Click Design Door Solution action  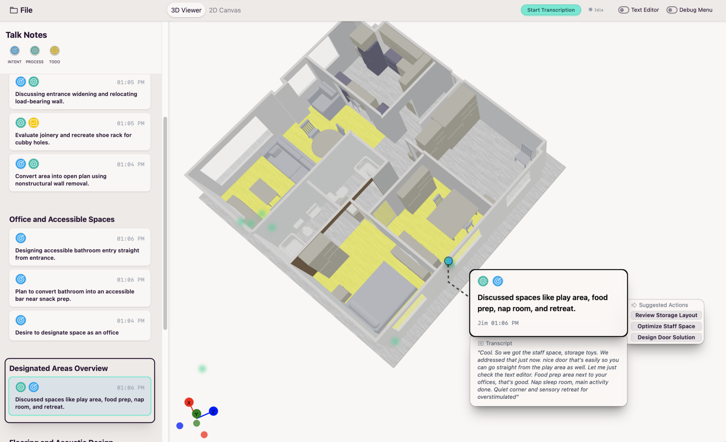pos(666,337)
